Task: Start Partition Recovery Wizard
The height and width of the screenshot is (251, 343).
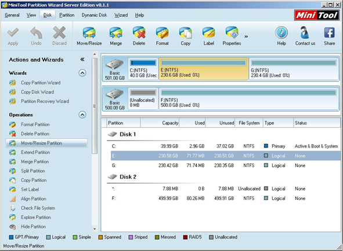Action: (45, 101)
